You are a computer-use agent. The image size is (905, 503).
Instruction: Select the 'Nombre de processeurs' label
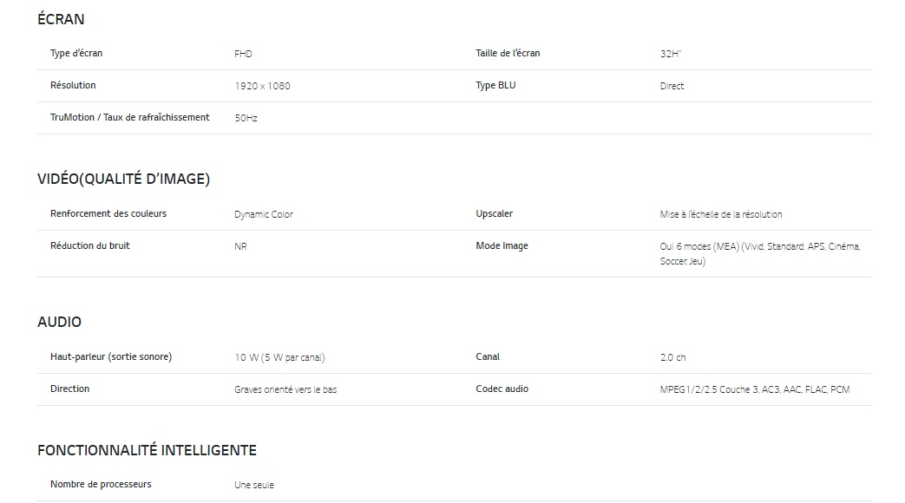[101, 485]
